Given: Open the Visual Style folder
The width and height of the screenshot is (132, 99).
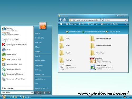Looking at the screenshot, I should [97, 53].
